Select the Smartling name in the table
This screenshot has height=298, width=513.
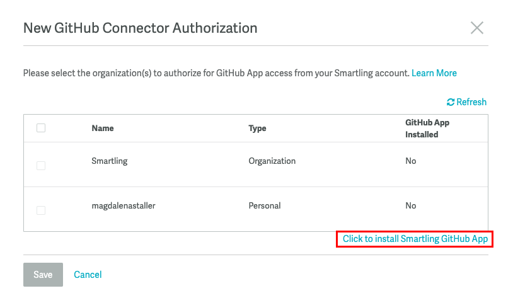(109, 161)
